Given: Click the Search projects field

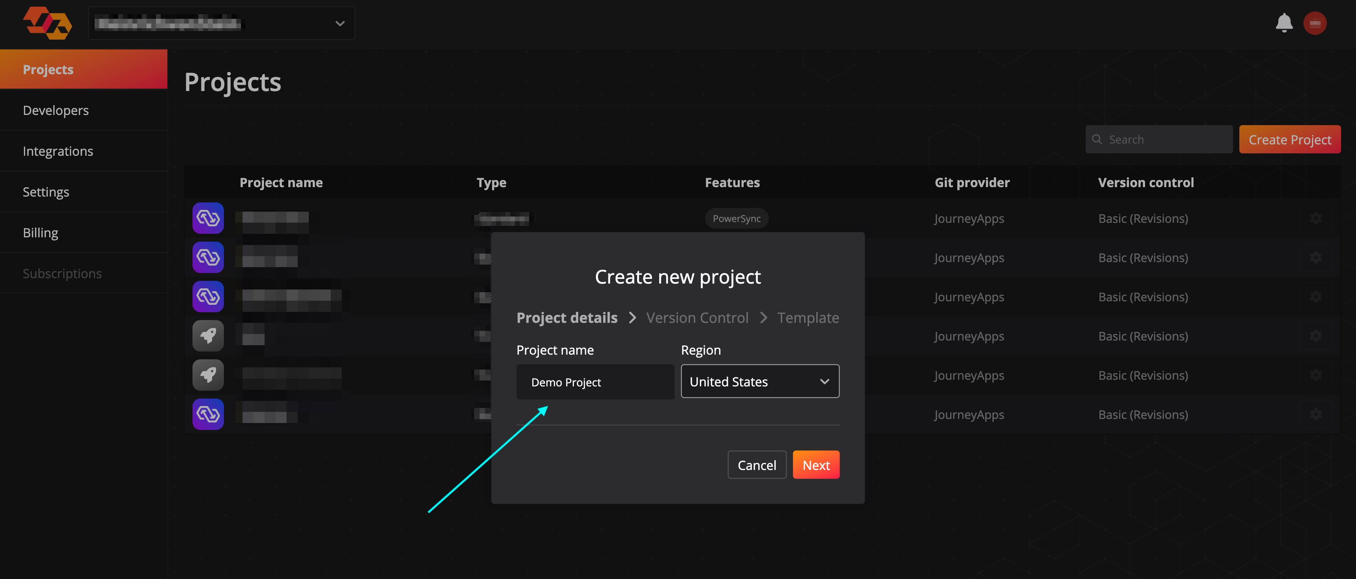Looking at the screenshot, I should pos(1158,139).
